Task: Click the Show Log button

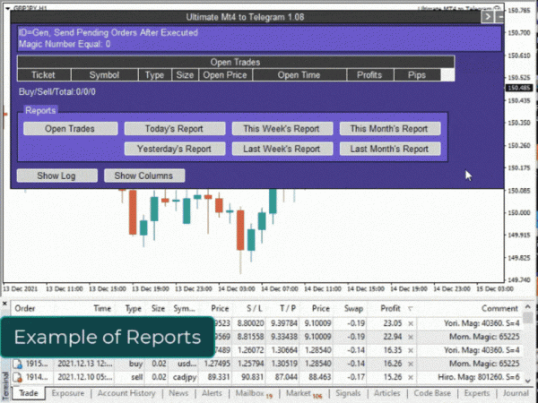Action: coord(57,176)
